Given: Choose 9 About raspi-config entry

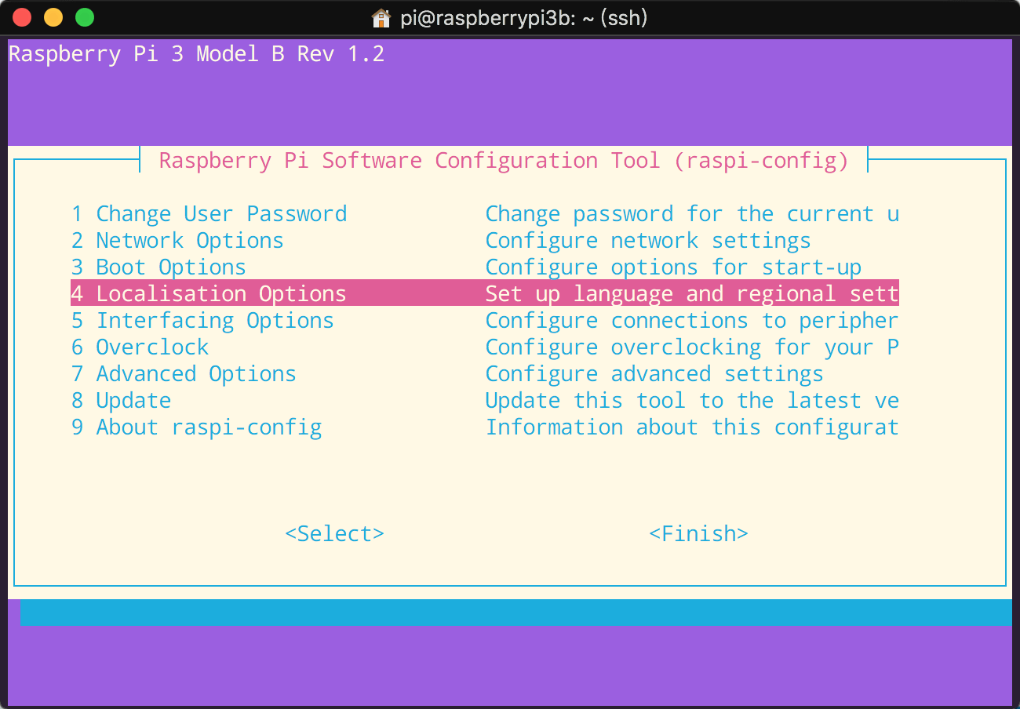Looking at the screenshot, I should click(x=196, y=427).
